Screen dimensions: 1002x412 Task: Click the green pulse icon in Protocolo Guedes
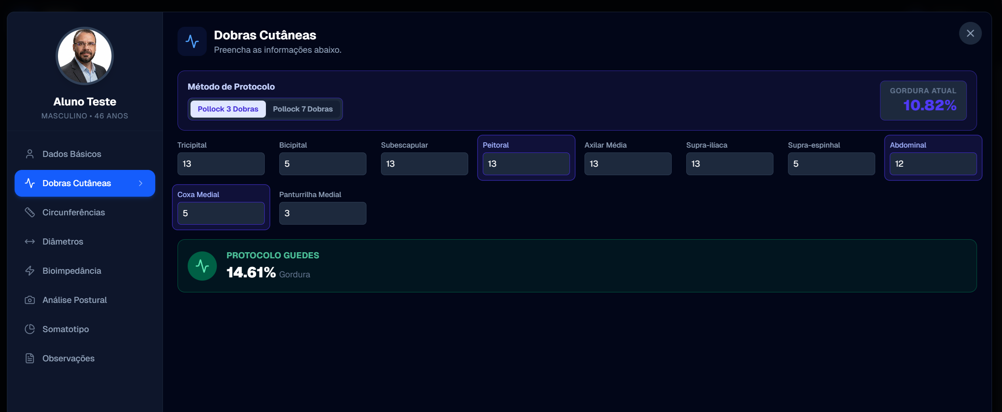tap(202, 266)
